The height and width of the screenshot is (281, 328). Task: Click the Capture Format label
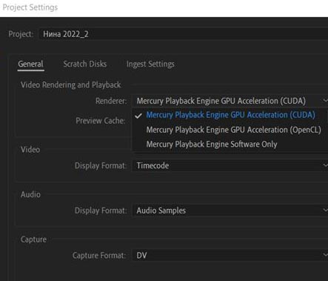coord(99,256)
